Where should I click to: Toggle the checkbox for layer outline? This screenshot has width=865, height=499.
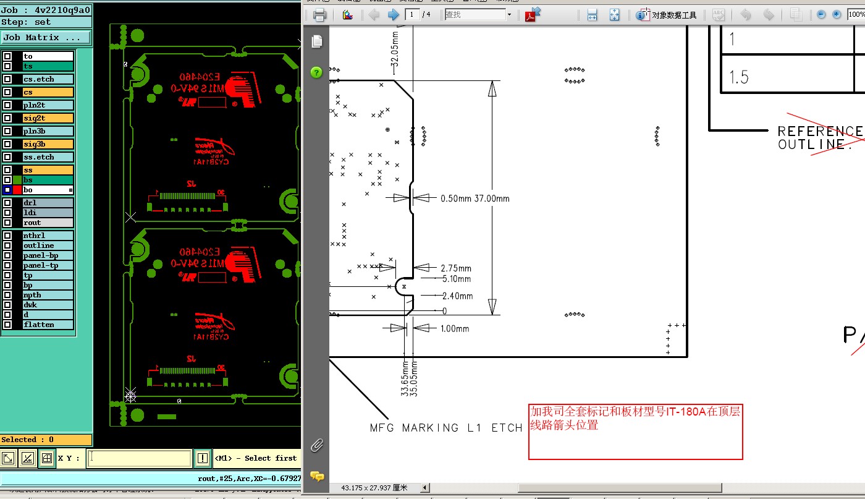tap(7, 245)
